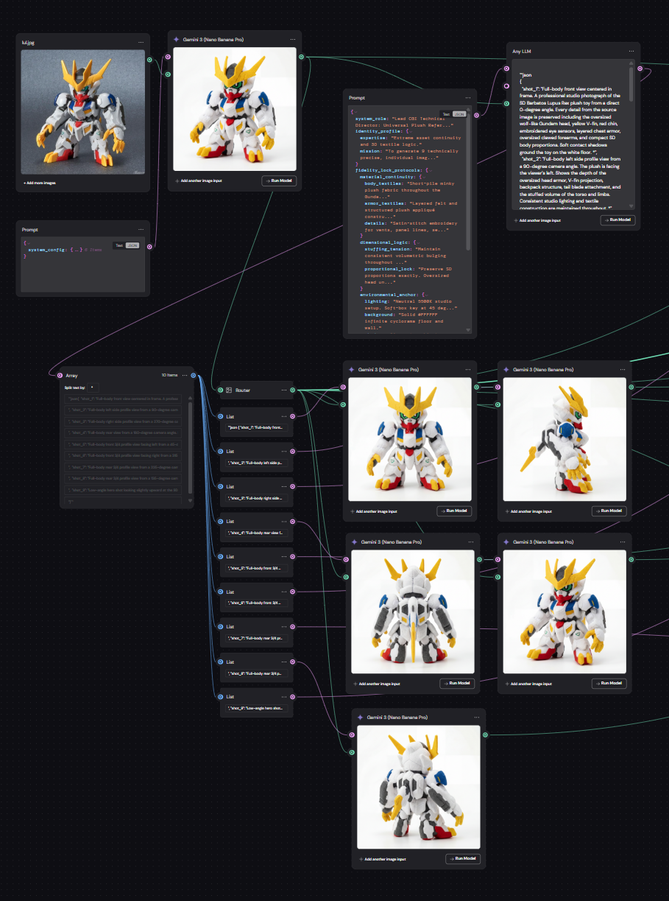Click the large Prompt scrollbar up arrow
669x901 pixels.
point(469,108)
